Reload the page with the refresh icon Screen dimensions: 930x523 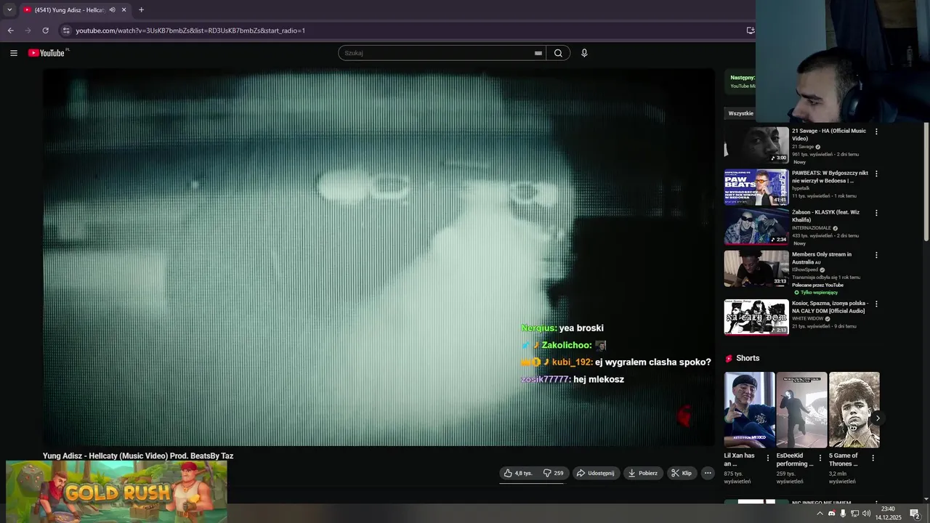(x=45, y=31)
